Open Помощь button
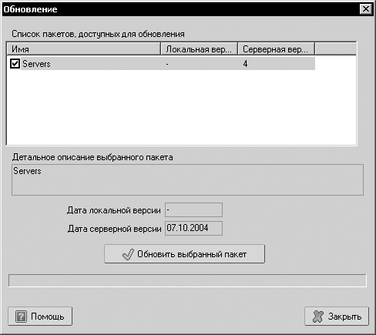This screenshot has height=335, width=376. point(40,317)
